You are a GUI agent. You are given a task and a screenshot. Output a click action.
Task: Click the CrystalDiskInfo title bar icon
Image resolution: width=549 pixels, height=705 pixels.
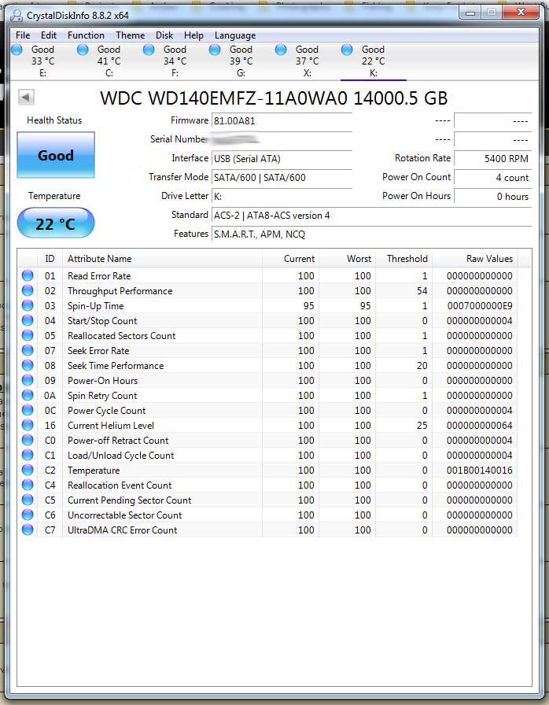coord(17,16)
